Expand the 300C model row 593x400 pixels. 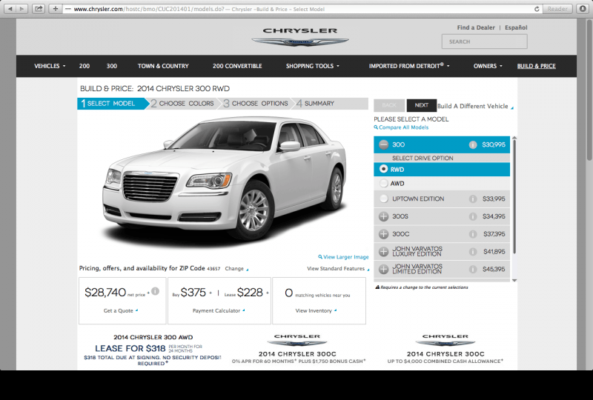383,234
